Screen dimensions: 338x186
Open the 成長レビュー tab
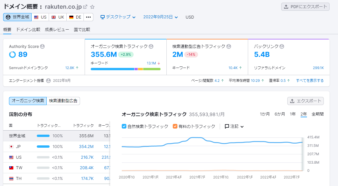57,29
